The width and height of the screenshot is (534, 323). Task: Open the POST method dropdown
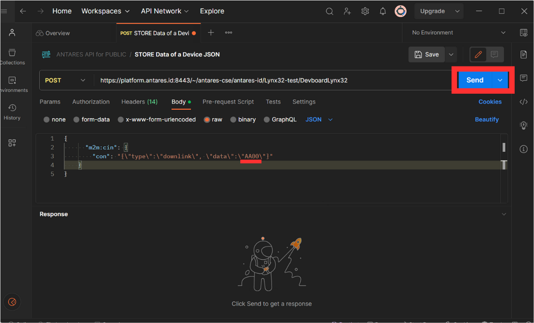[65, 80]
